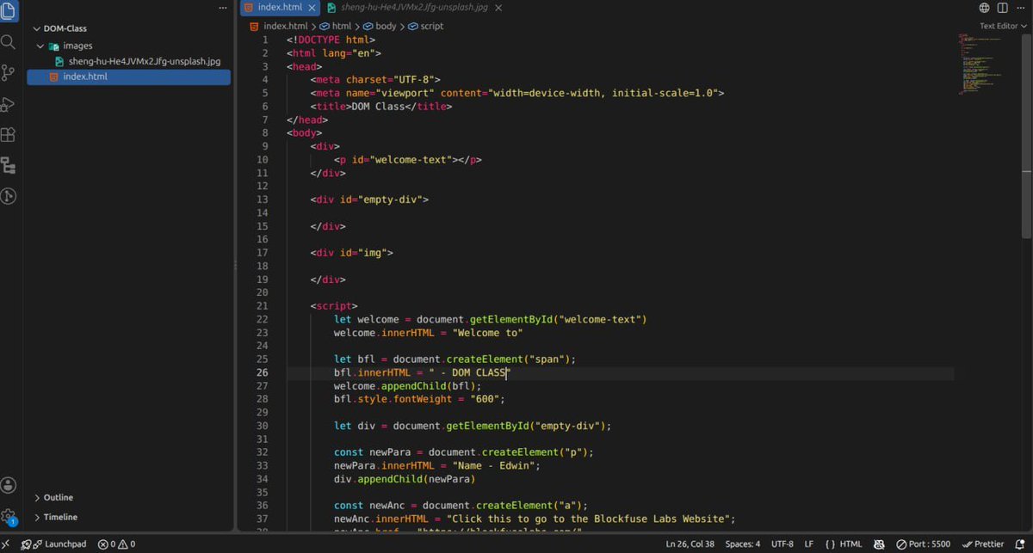Open the Text Editor dropdown
This screenshot has width=1033, height=553.
coord(1003,26)
